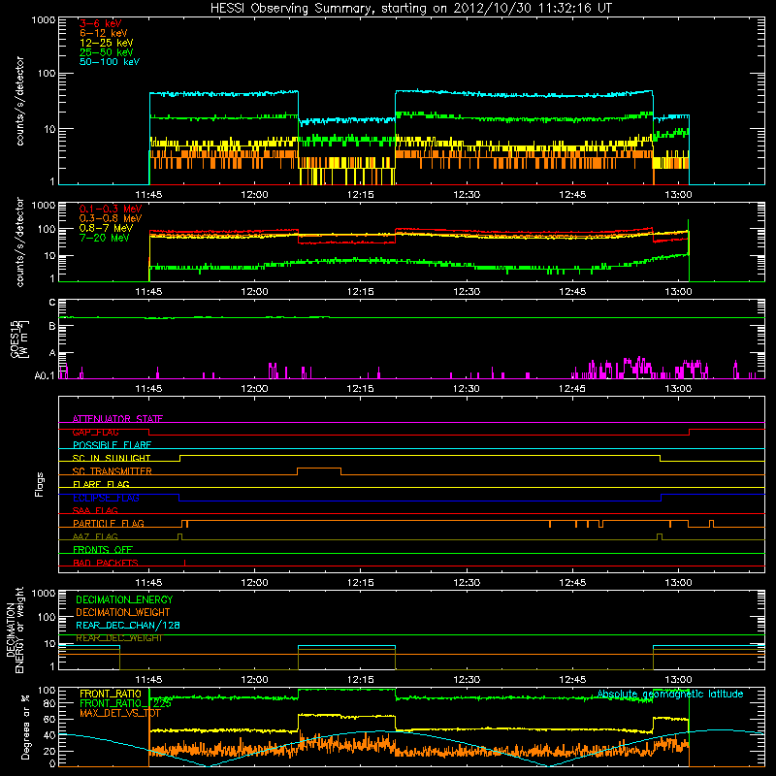Screen dimensions: 776x776
Task: Select the DECIMATION_WEIGHT legend label
Action: pyautogui.click(x=123, y=612)
